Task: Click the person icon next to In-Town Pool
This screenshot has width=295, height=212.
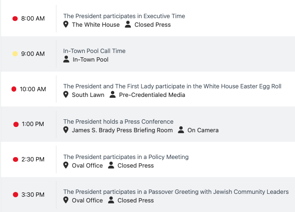Action: point(66,60)
